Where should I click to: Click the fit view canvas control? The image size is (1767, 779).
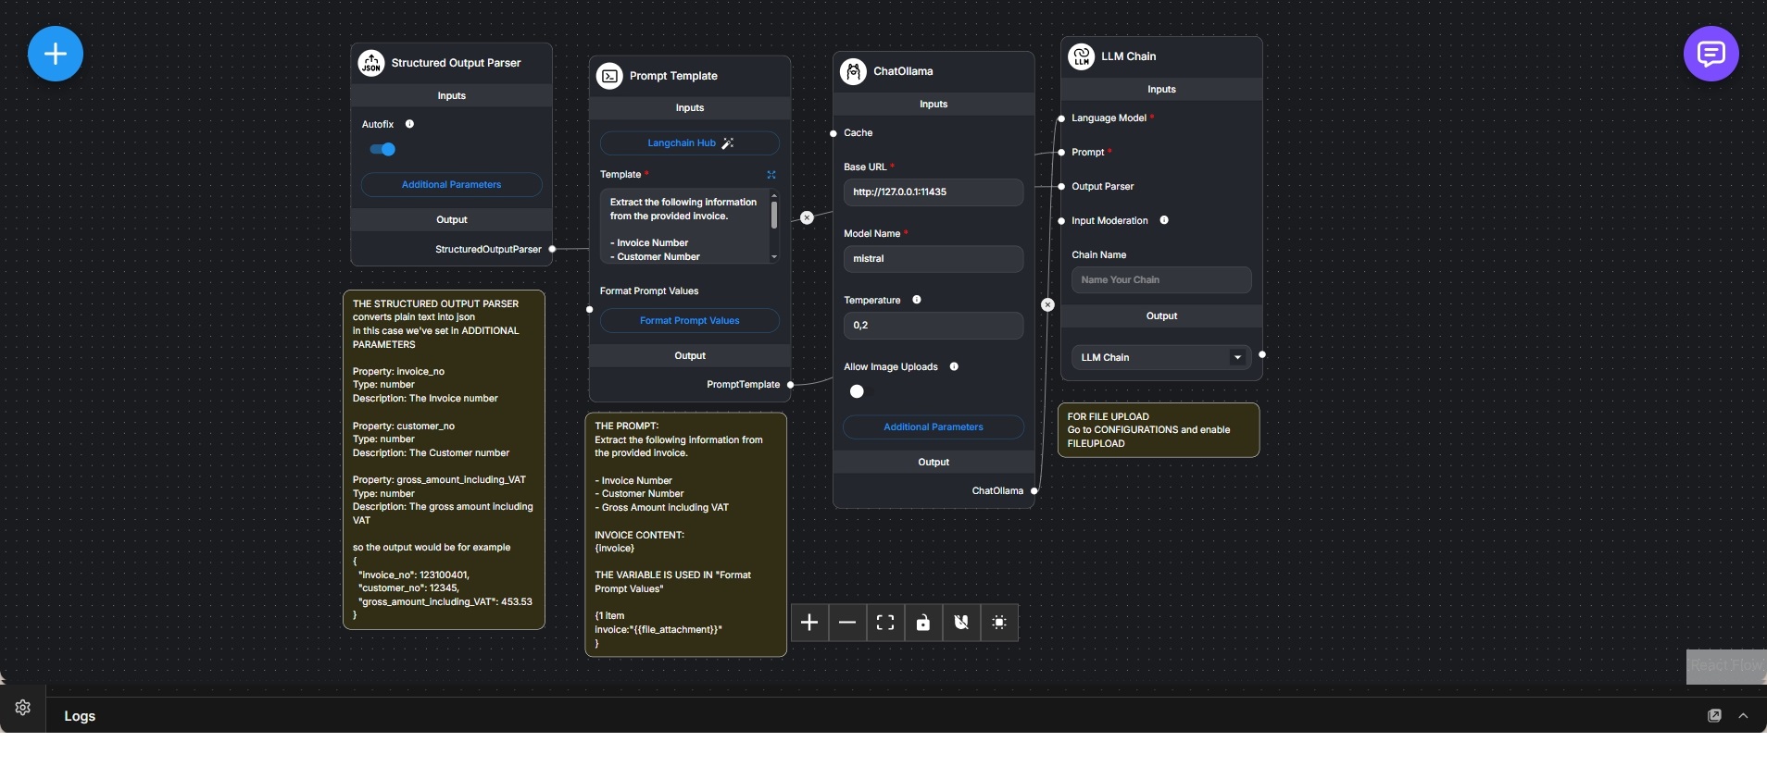885,623
